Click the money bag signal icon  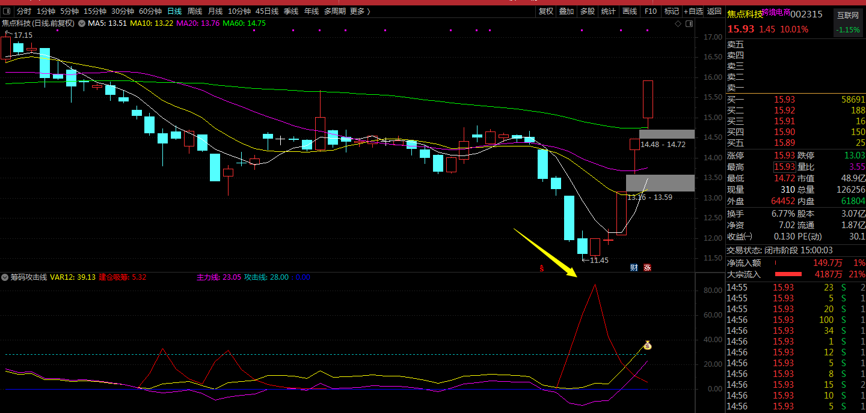click(x=648, y=345)
